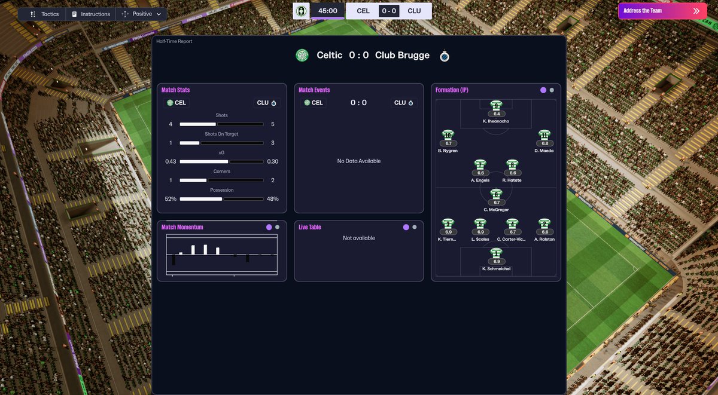This screenshot has width=718, height=395.
Task: Open the Tactics panel
Action: click(x=44, y=14)
